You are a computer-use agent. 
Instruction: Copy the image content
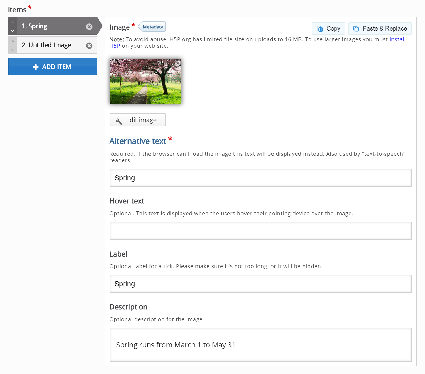click(328, 28)
